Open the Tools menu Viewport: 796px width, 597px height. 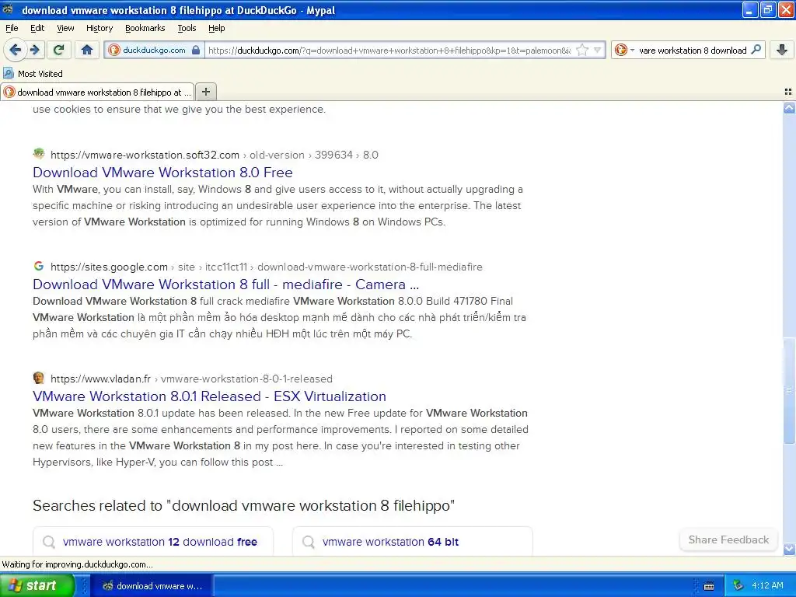187,28
